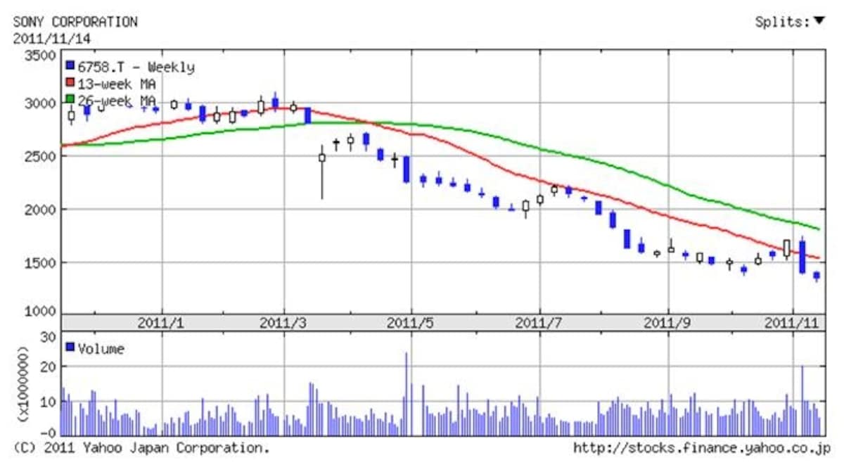Click the 2500 price axis label
This screenshot has height=472, width=844.
pyautogui.click(x=41, y=157)
